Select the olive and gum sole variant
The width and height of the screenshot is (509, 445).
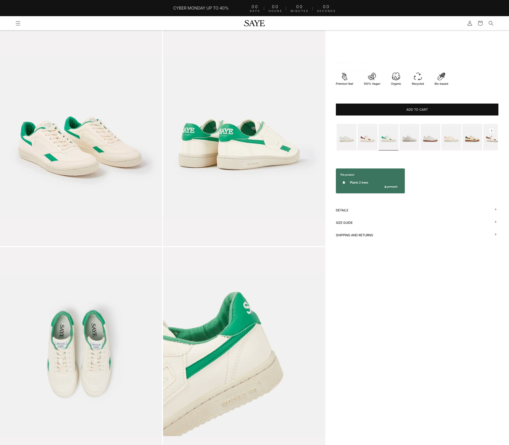472,137
